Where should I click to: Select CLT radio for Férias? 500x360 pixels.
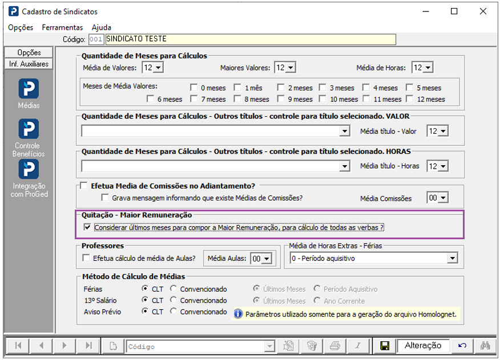(145, 289)
